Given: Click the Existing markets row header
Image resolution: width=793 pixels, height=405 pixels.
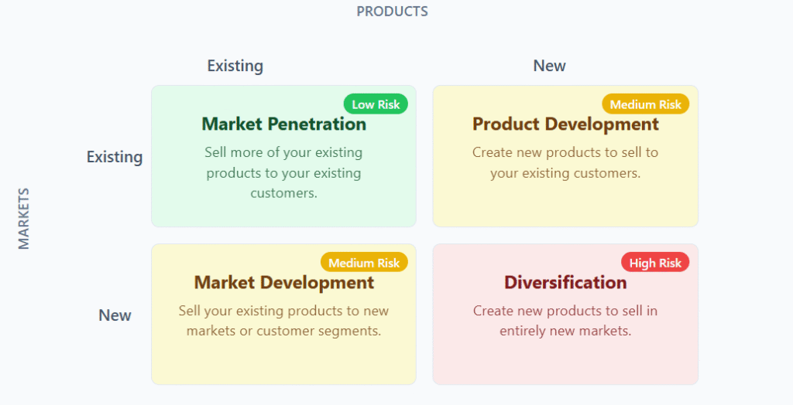Looking at the screenshot, I should (x=115, y=157).
